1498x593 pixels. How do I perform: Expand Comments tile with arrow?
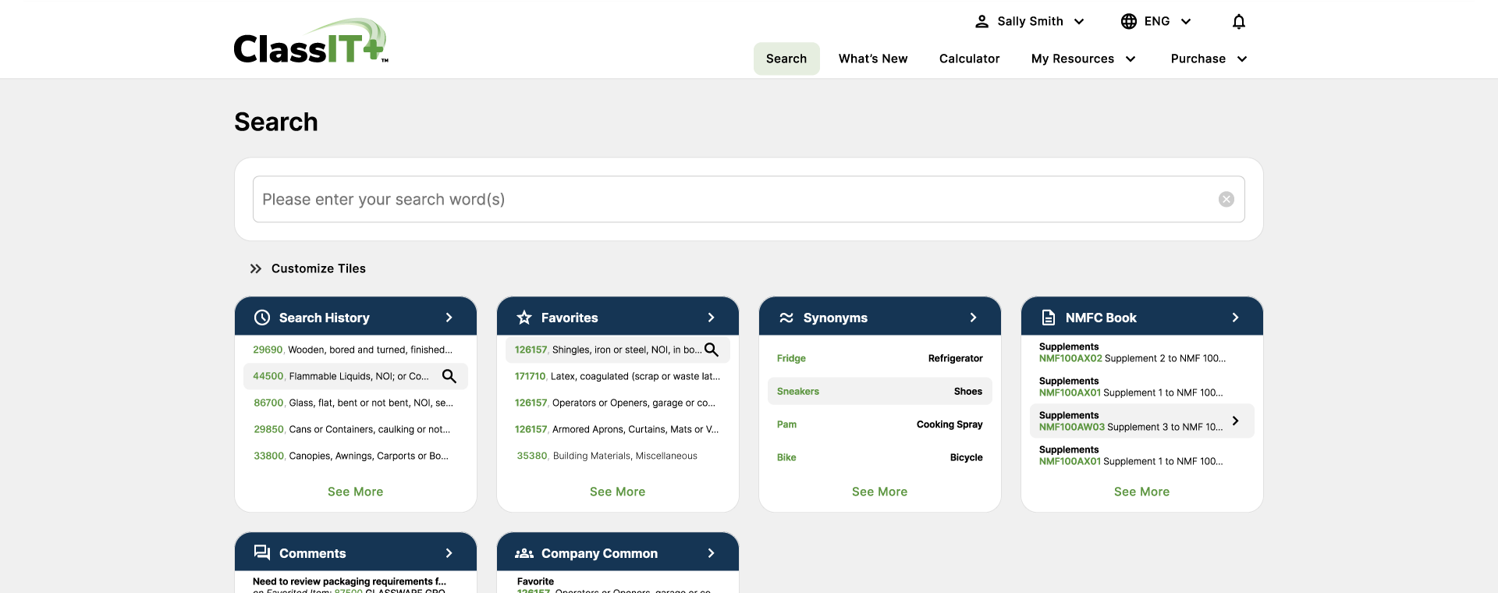pos(449,553)
